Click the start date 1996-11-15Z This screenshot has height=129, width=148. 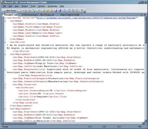coord(46,112)
